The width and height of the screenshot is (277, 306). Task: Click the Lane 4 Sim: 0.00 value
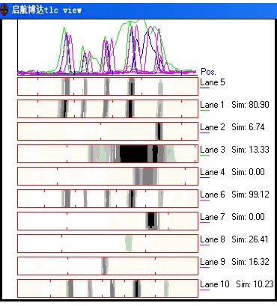click(x=248, y=172)
